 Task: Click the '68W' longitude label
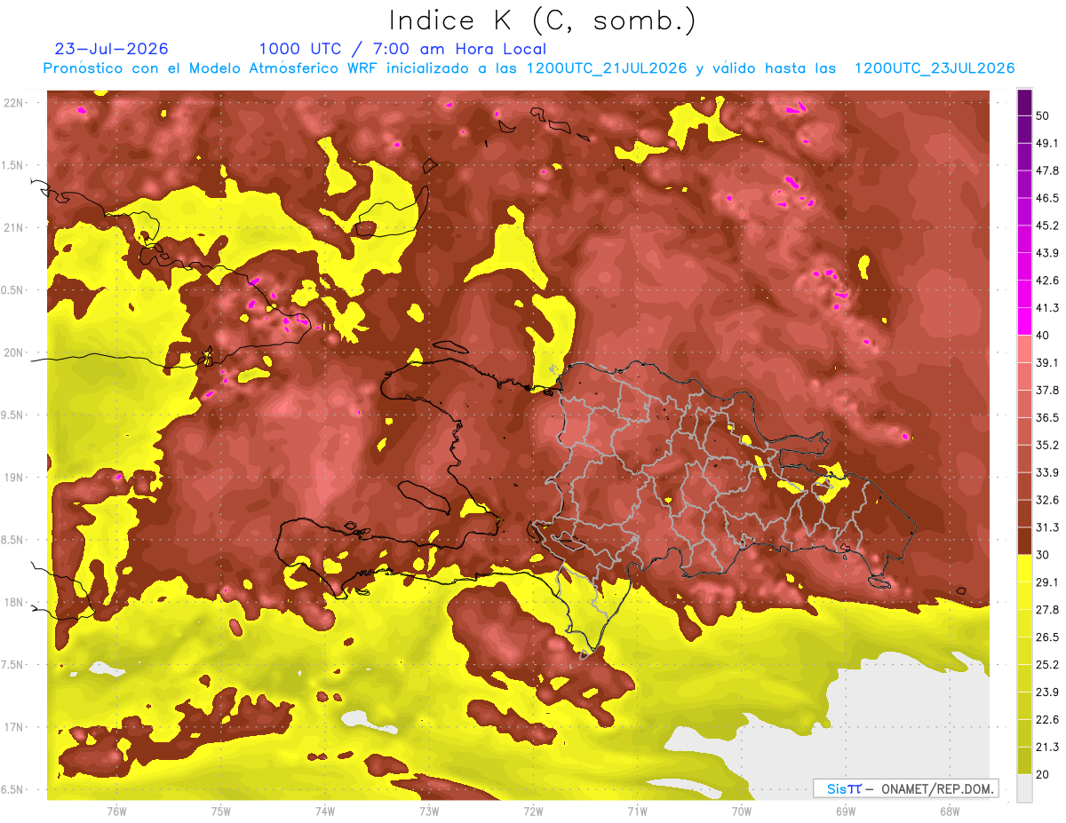pos(949,811)
